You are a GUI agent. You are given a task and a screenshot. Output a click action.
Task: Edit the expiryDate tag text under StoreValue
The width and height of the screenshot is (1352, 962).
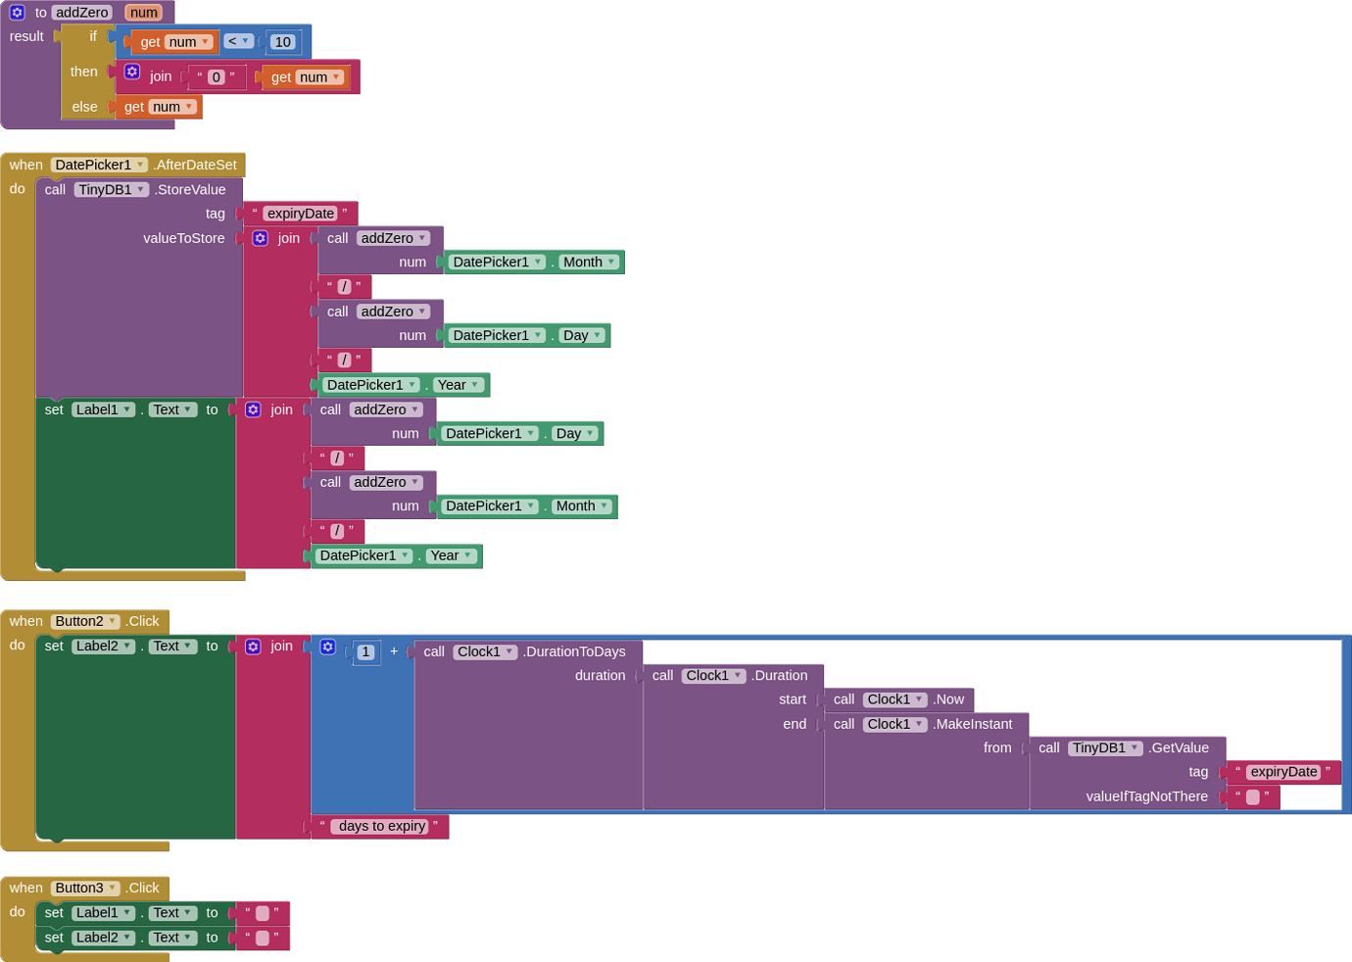tap(301, 214)
